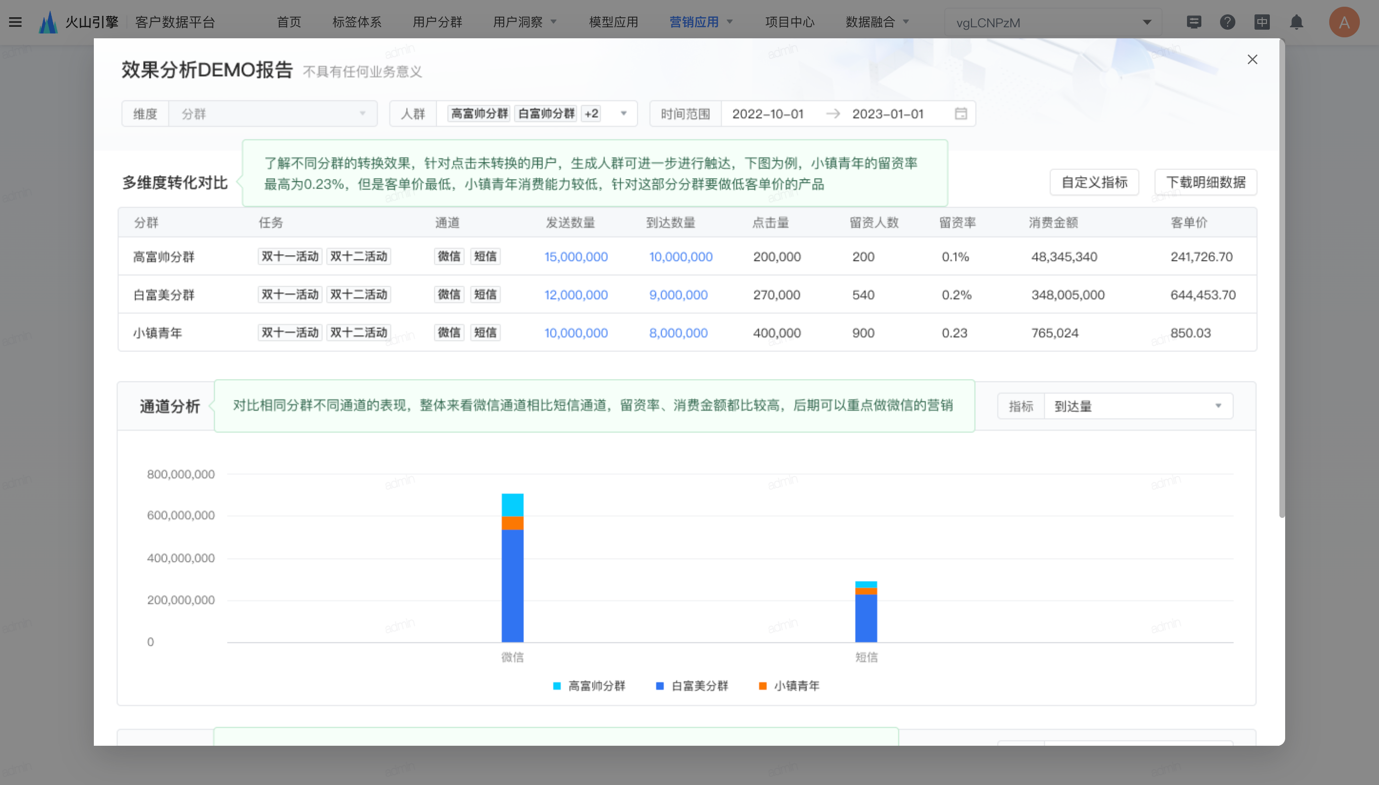This screenshot has width=1379, height=785.
Task: Click the 下载明细数据 button
Action: (x=1205, y=182)
